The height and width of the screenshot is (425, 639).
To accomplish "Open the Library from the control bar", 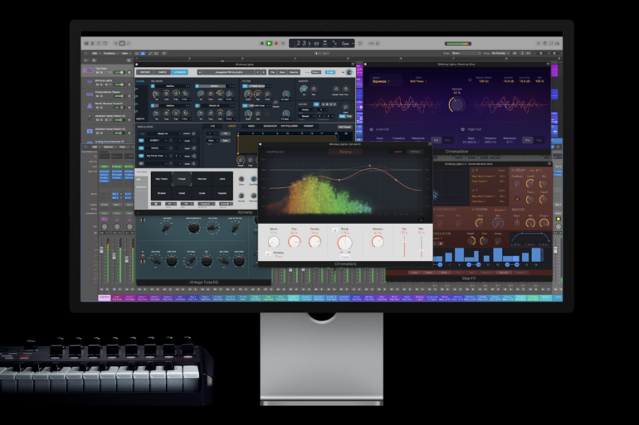I will click(86, 43).
